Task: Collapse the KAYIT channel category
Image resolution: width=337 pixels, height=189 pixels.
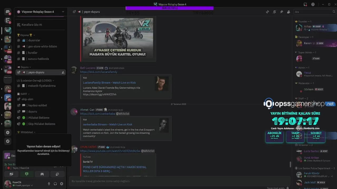Action: (x=23, y=94)
